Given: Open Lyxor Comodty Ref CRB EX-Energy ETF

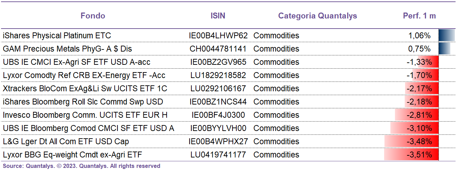Looking at the screenshot, I should point(84,75).
